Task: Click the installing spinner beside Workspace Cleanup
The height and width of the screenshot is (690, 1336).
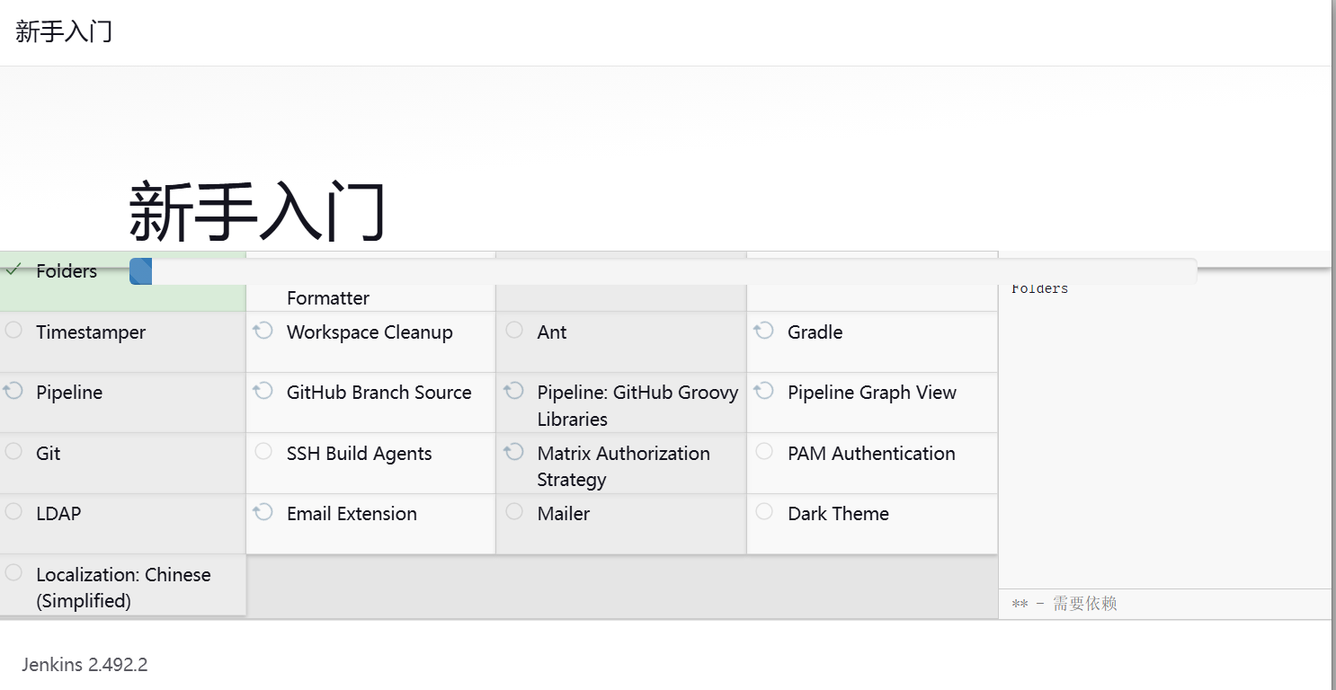Action: pyautogui.click(x=263, y=331)
